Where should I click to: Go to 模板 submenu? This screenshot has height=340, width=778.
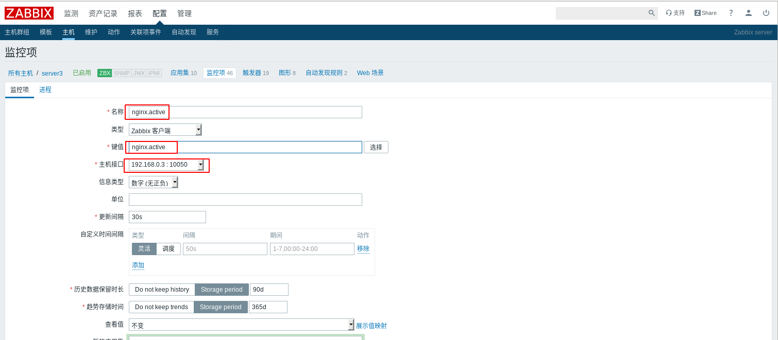46,32
